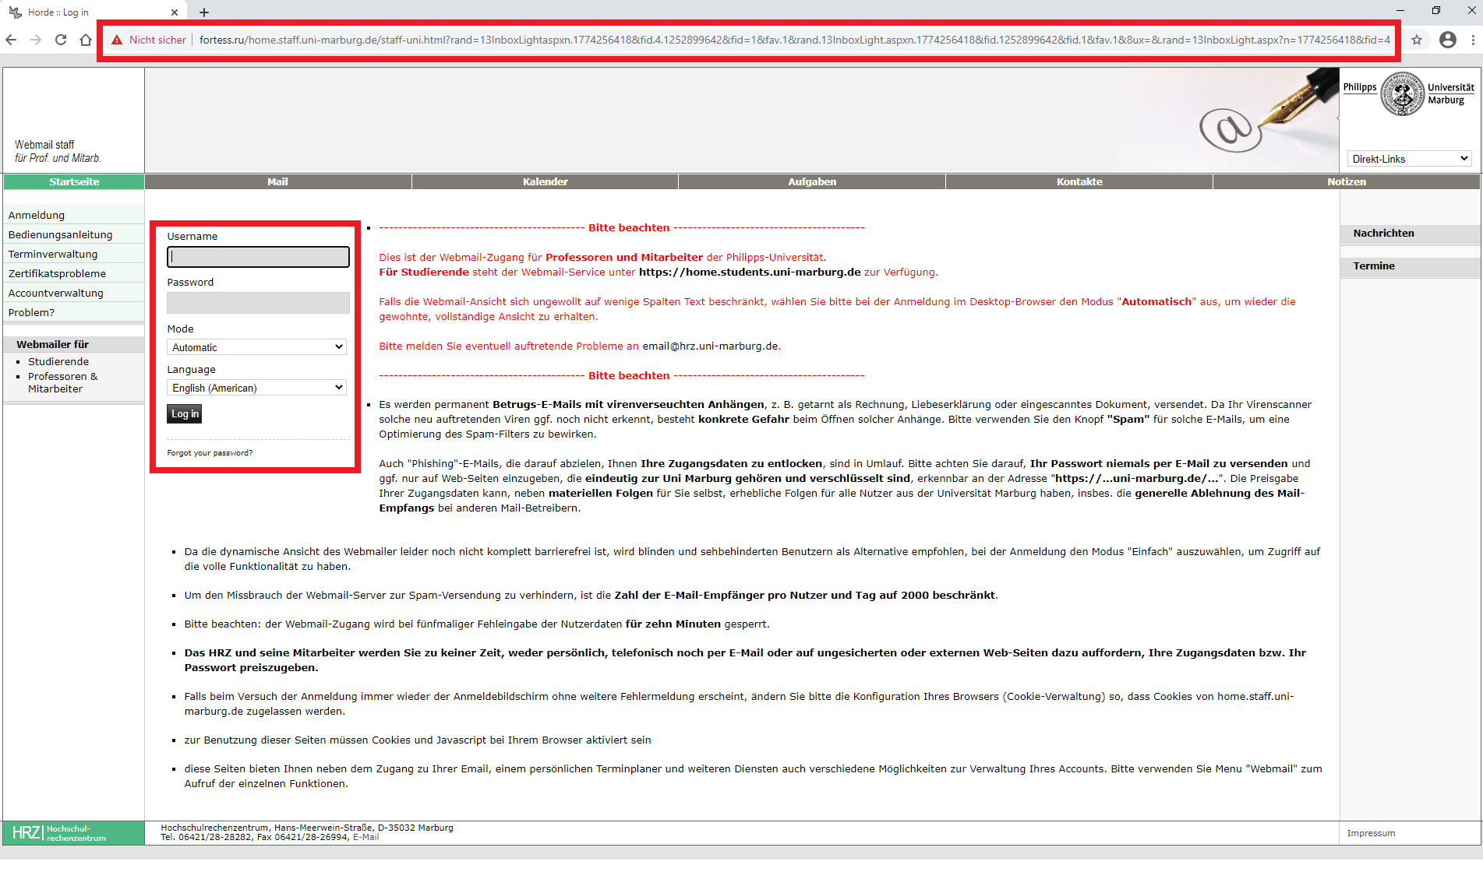
Task: Open the Startseite tab
Action: click(74, 182)
